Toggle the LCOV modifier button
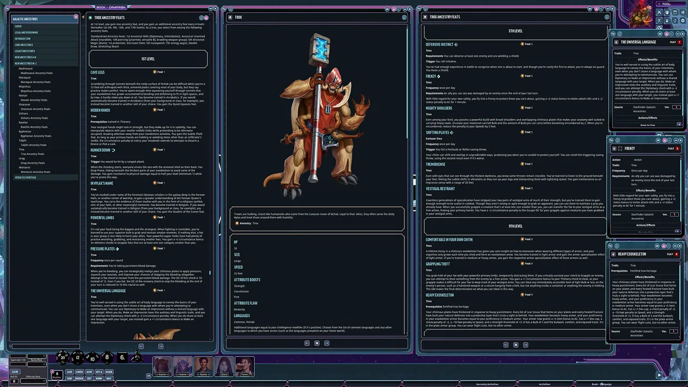This screenshot has height=387, width=688. pos(69,371)
